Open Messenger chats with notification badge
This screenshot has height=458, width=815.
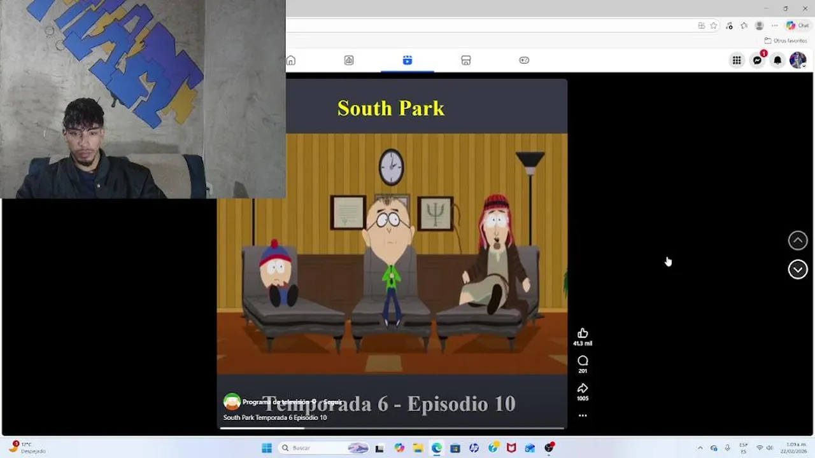[x=757, y=60]
